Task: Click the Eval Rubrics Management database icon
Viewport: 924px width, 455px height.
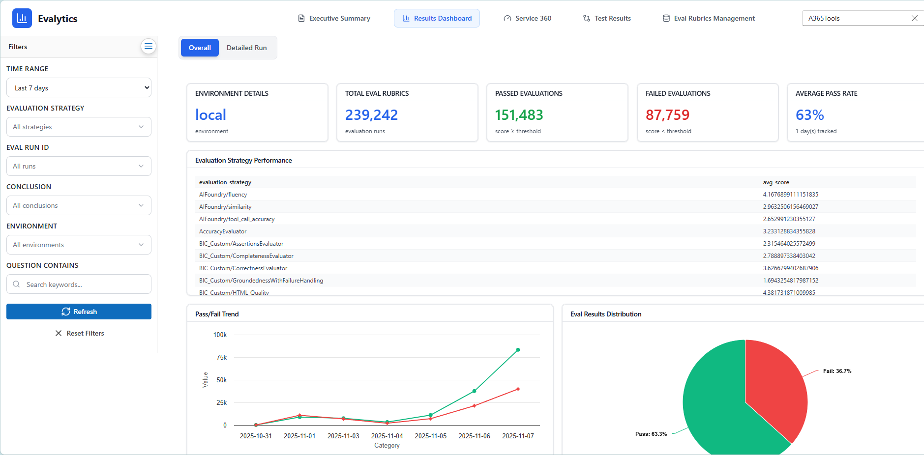Action: coord(666,18)
